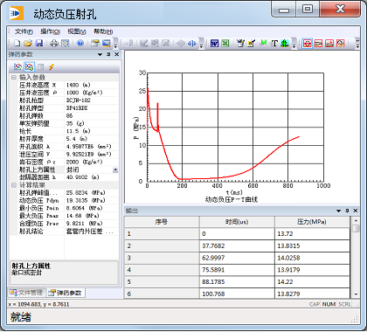Pin the 输出 panel
The height and width of the screenshot is (332, 367).
click(x=347, y=211)
